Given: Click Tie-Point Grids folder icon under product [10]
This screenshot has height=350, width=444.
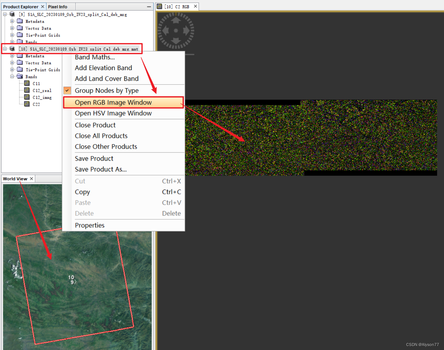Looking at the screenshot, I should pyautogui.click(x=20, y=70).
